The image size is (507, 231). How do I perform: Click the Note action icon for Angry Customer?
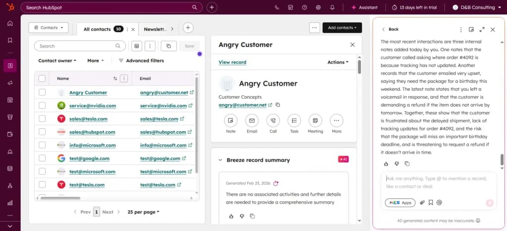231,120
